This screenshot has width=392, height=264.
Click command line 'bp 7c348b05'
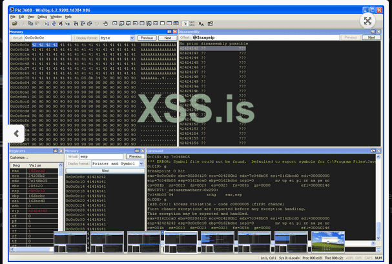(176, 157)
